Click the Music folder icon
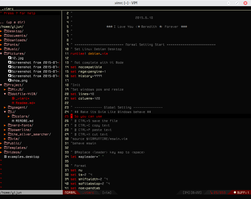 click(x=6, y=49)
